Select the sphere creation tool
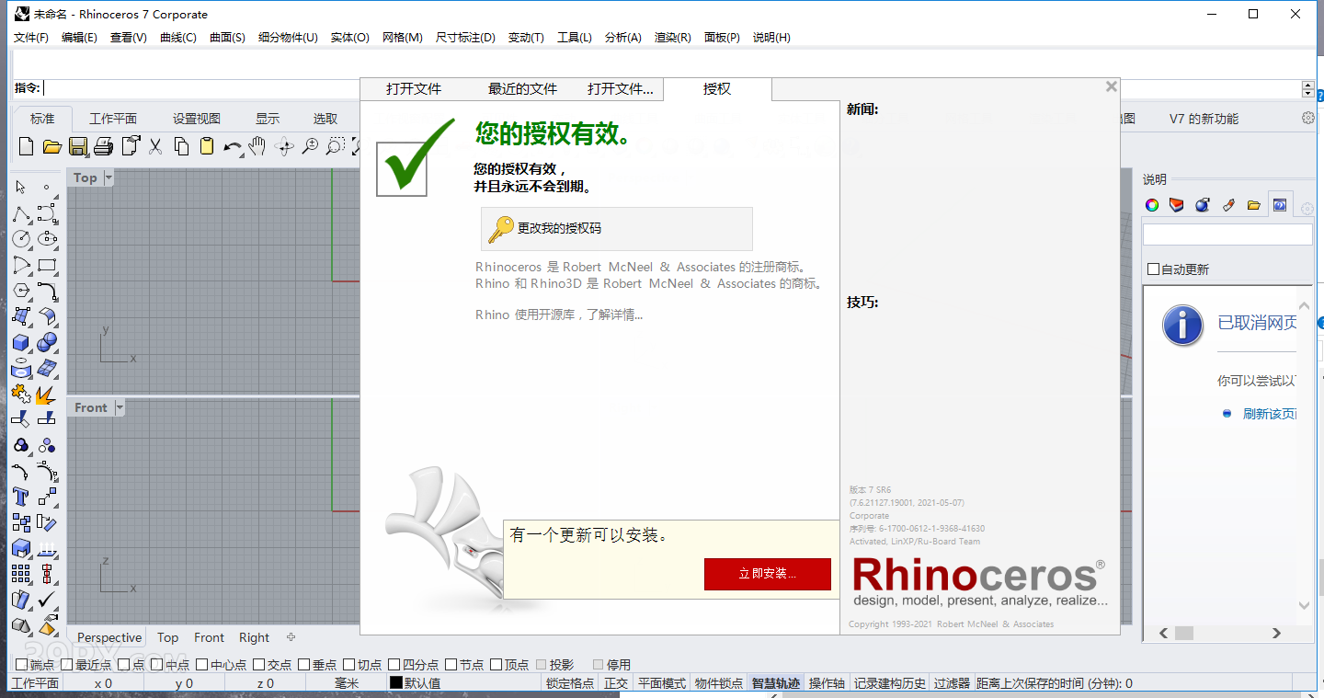Viewport: 1324px width, 698px height. click(x=47, y=341)
